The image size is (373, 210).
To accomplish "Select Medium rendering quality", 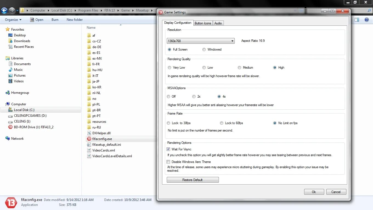I will tap(239, 68).
